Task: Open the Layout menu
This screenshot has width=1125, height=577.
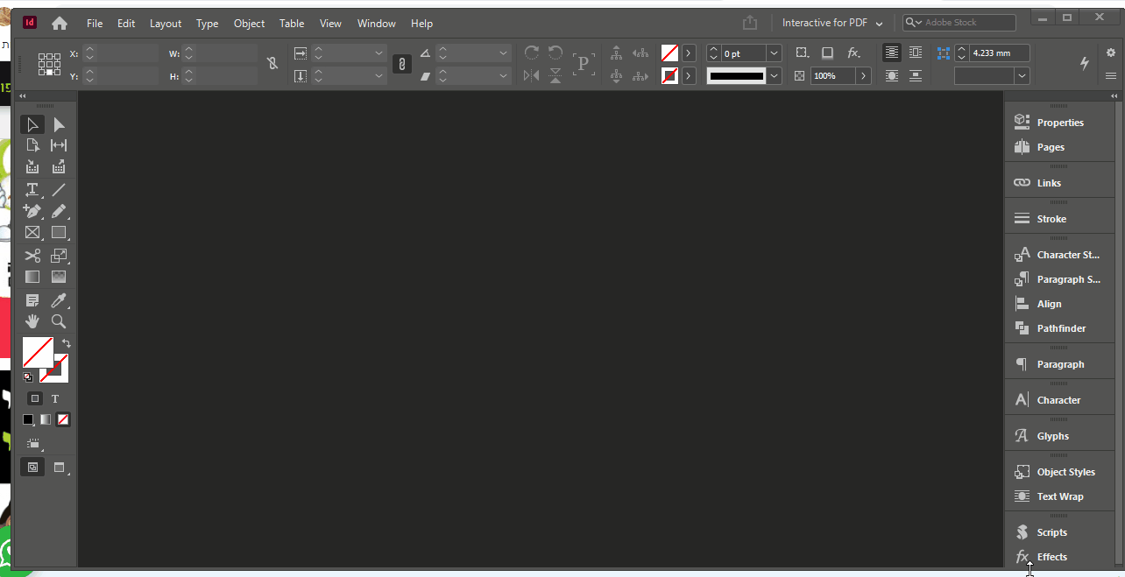Action: (x=166, y=24)
